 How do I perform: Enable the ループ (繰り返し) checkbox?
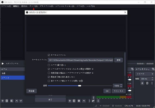pyautogui.click(x=49, y=65)
